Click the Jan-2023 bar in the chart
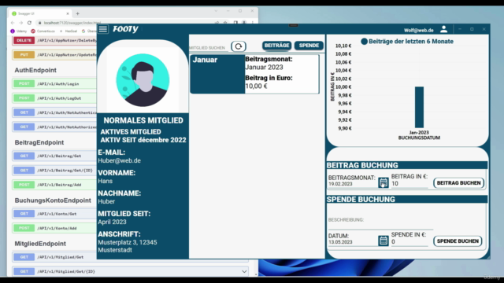This screenshot has width=504, height=283. 419,107
